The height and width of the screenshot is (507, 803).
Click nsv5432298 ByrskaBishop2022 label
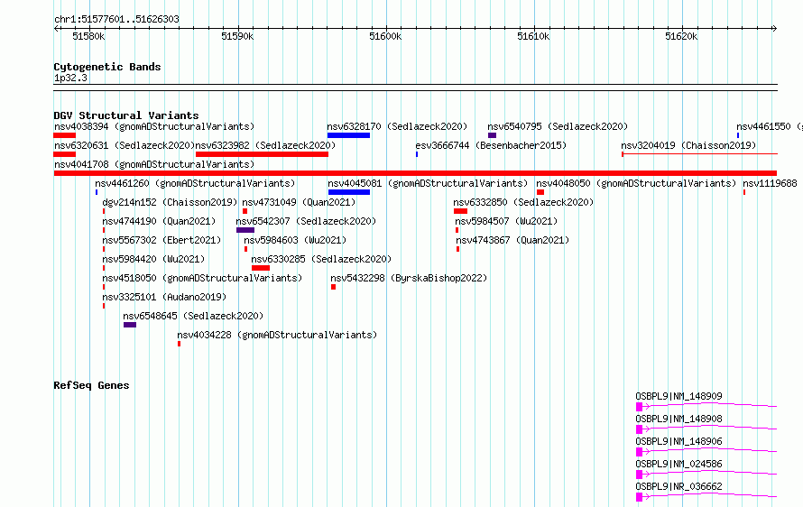(x=409, y=278)
